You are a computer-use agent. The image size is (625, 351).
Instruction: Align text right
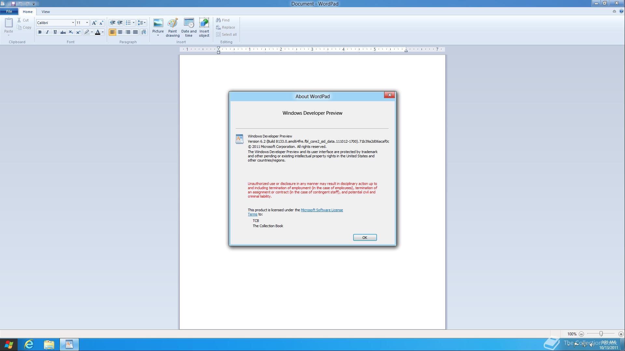click(x=128, y=32)
